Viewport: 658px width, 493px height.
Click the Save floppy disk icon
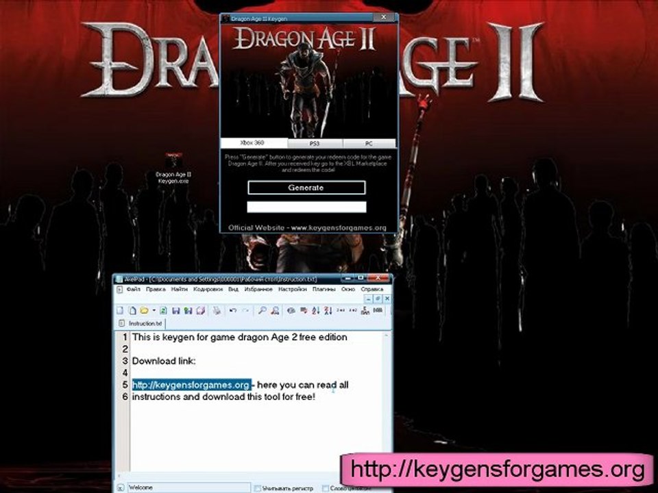click(176, 311)
